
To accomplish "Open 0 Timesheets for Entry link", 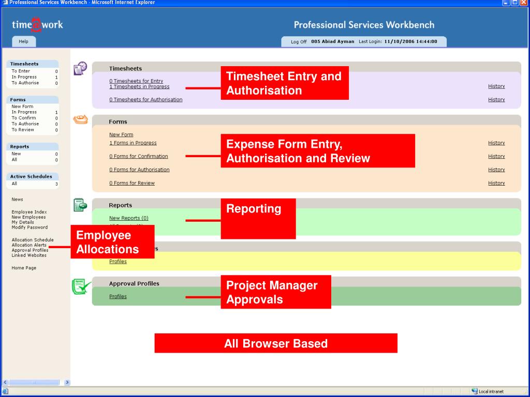I will pos(136,81).
